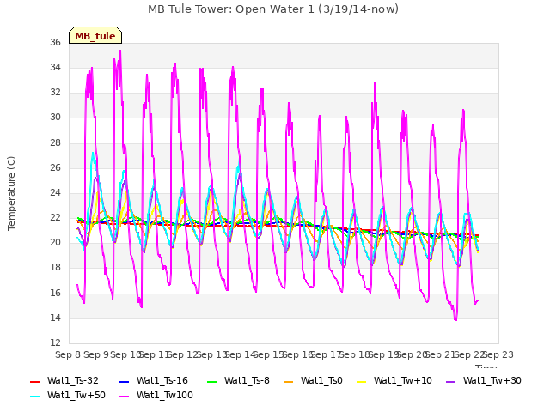Click the Sep 8 x-axis label
The image size is (550, 412).
68,354
